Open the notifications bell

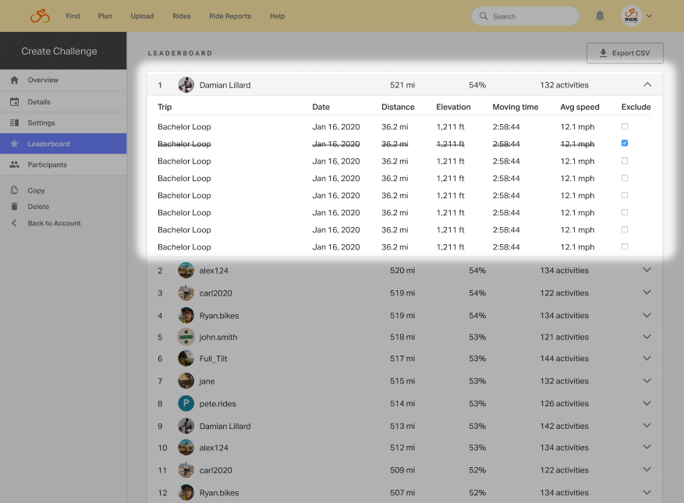point(600,16)
